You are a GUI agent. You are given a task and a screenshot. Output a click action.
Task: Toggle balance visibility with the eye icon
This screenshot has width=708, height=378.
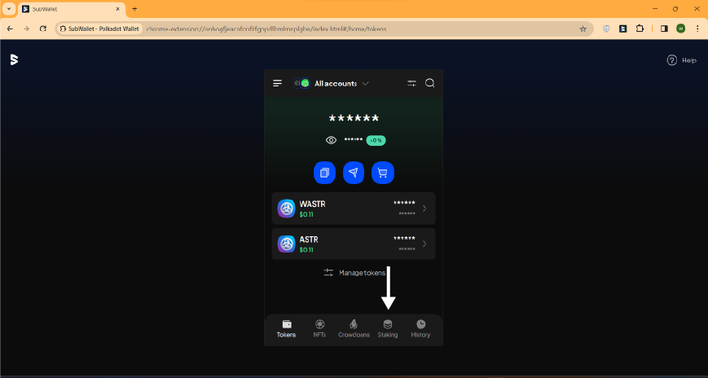click(x=331, y=140)
